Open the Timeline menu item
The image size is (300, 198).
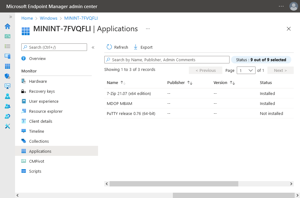pos(56,131)
